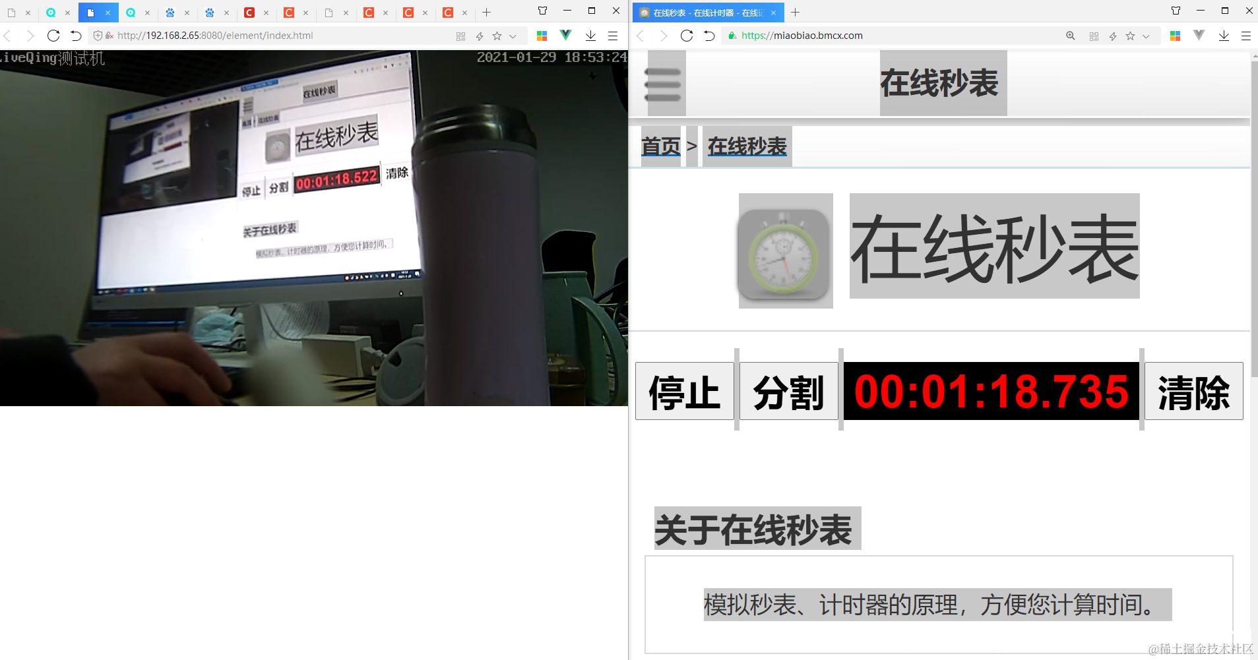
Task: Click the Microsoft extension icon in the toolbar
Action: click(x=542, y=36)
